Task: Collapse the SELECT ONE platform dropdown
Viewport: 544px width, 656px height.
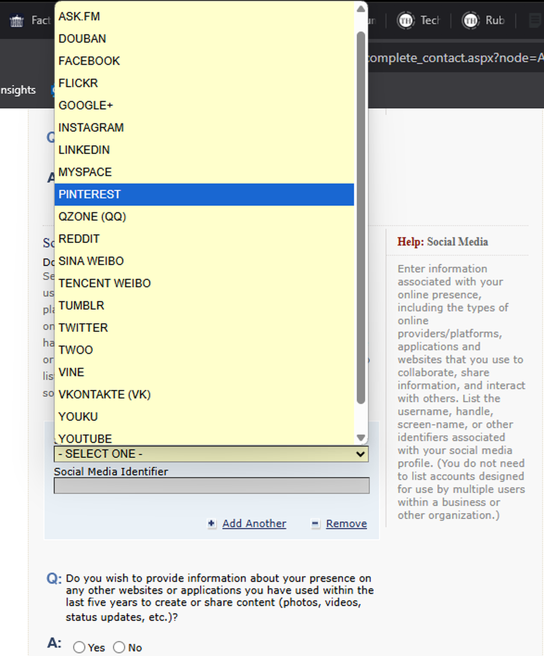Action: pyautogui.click(x=211, y=454)
